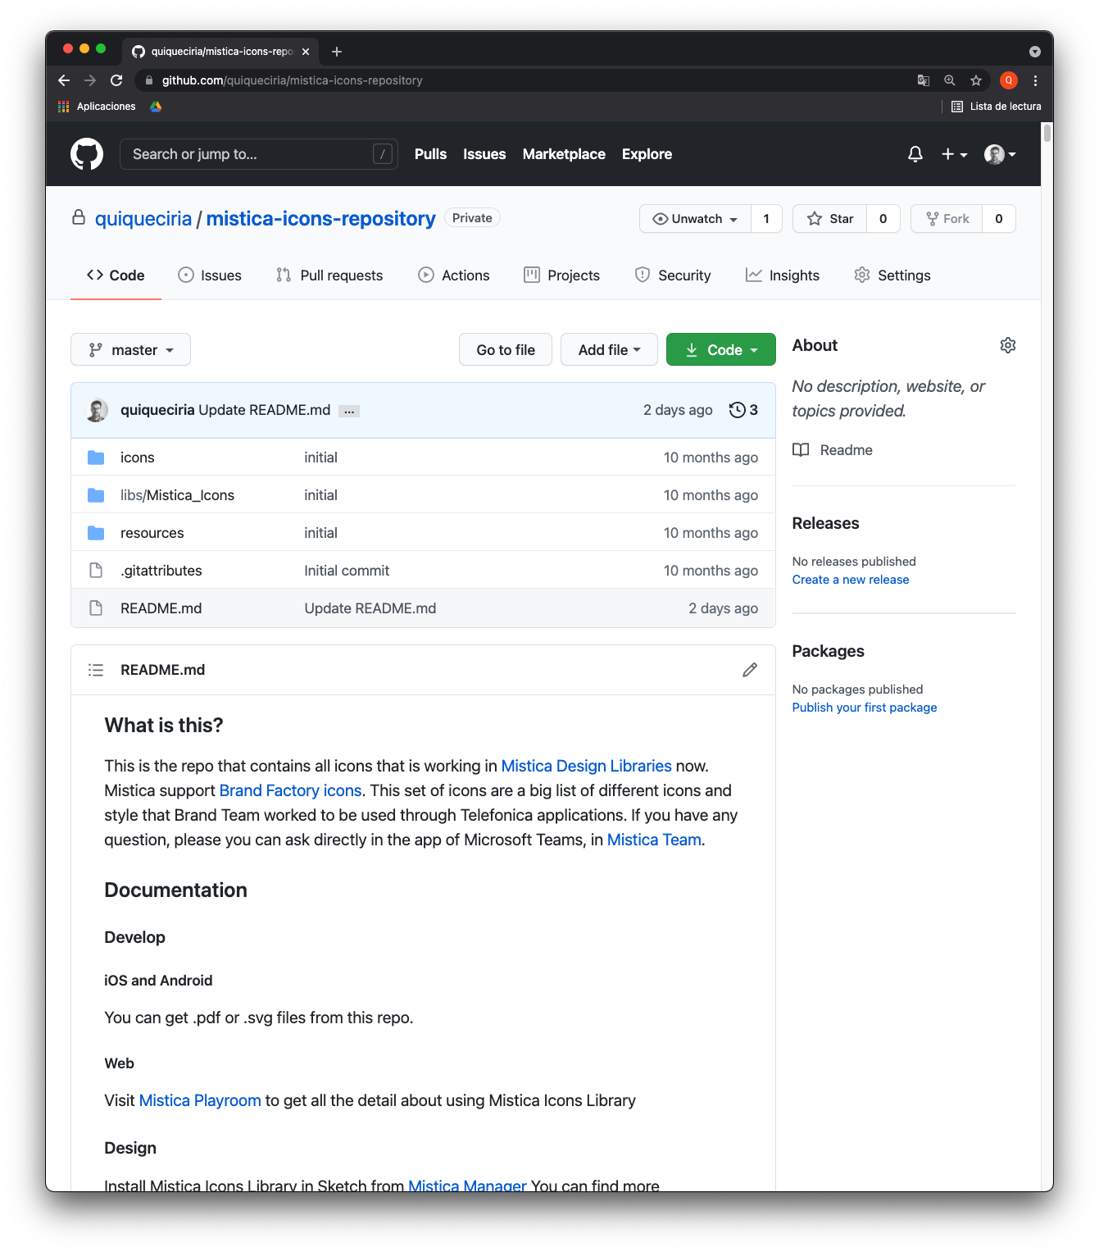Click the Fork button

947,219
